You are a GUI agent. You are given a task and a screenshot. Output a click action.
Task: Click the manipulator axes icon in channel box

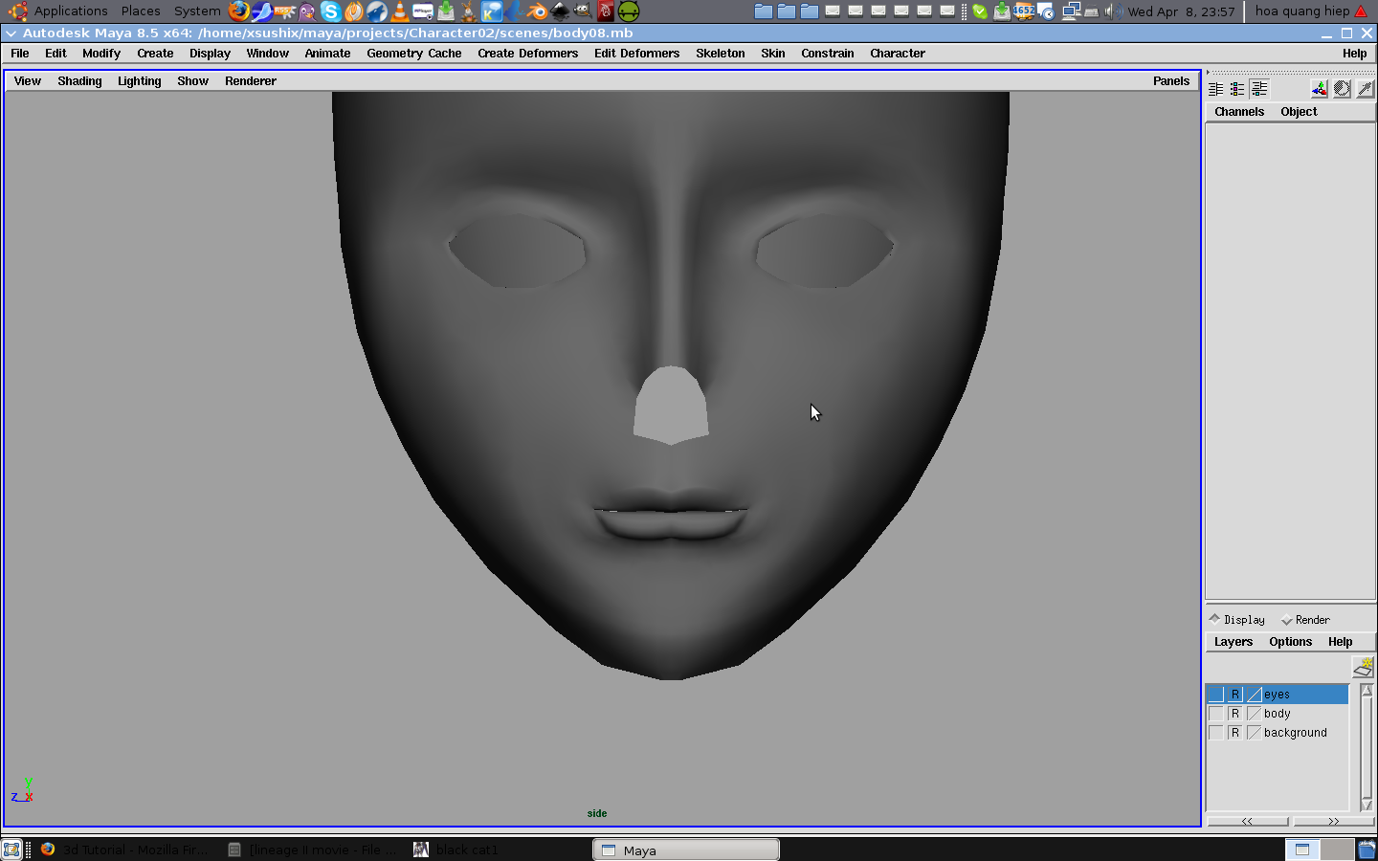pyautogui.click(x=1320, y=89)
